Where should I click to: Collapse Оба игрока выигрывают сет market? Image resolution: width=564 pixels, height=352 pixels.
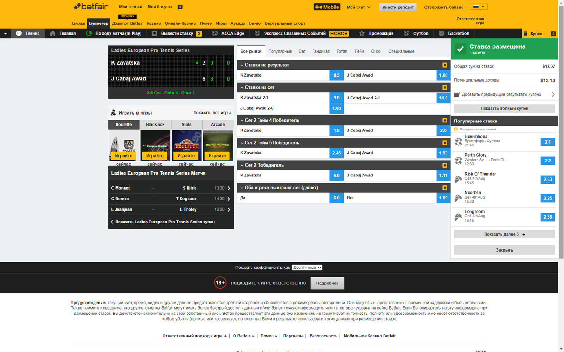click(x=242, y=188)
